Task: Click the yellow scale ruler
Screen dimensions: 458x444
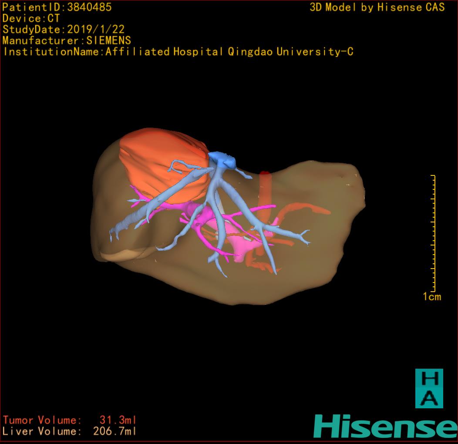Action: (433, 233)
